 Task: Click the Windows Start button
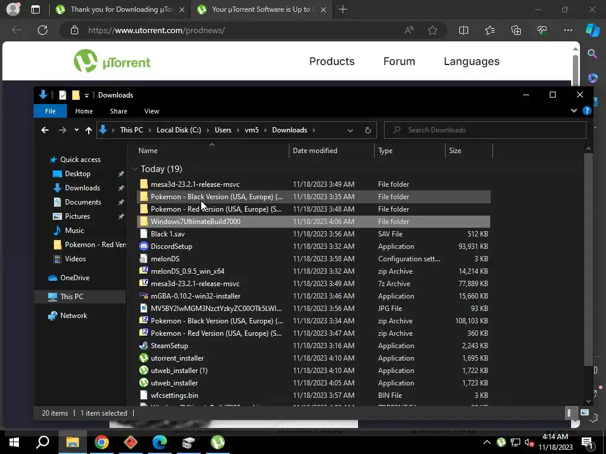14,442
